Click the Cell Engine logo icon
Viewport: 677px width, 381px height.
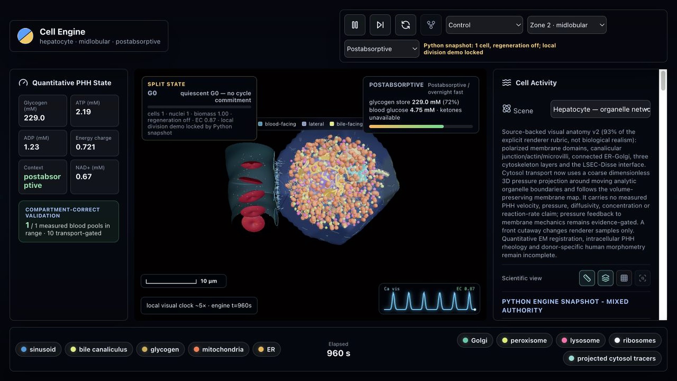click(25, 36)
